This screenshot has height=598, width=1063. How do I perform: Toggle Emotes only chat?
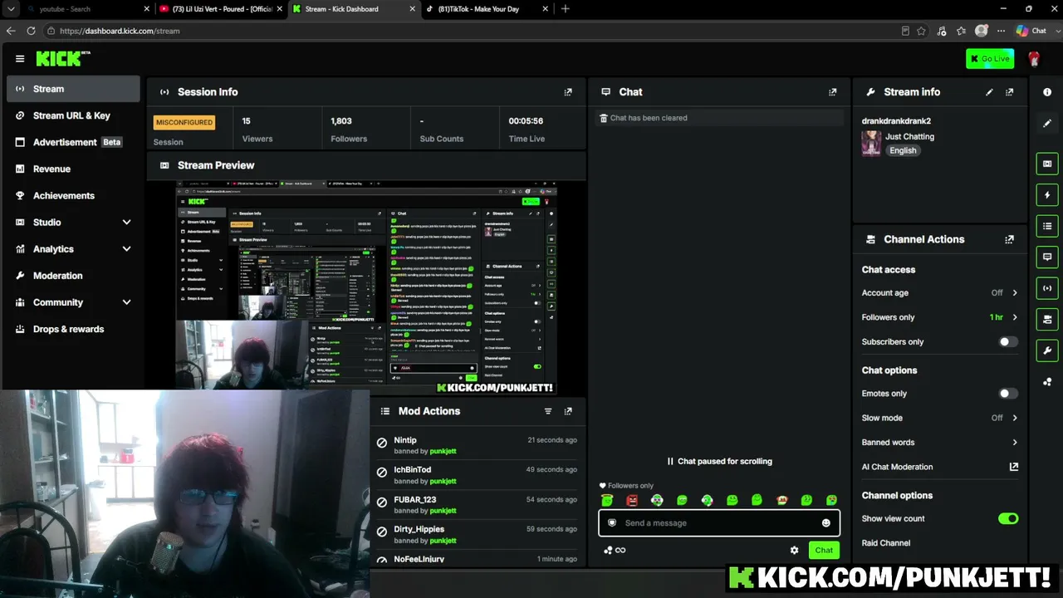tap(1008, 394)
